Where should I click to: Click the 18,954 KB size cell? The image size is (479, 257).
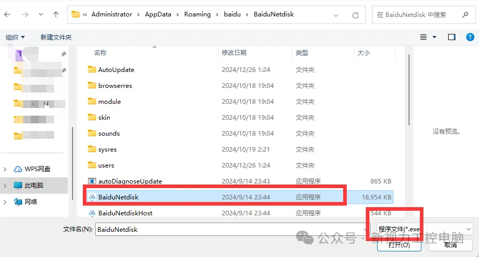click(x=377, y=197)
